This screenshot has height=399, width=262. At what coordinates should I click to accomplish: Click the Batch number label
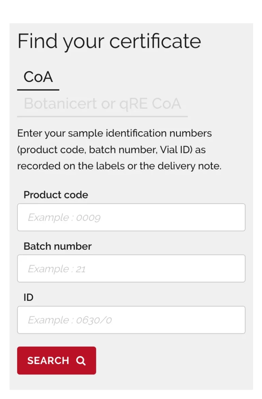pyautogui.click(x=58, y=246)
